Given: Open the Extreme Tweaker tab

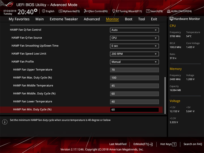Looking at the screenshot, I should pyautogui.click(x=64, y=19).
